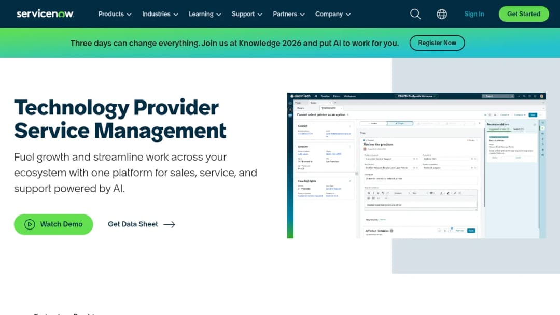Expand the Industries menu

tap(160, 14)
